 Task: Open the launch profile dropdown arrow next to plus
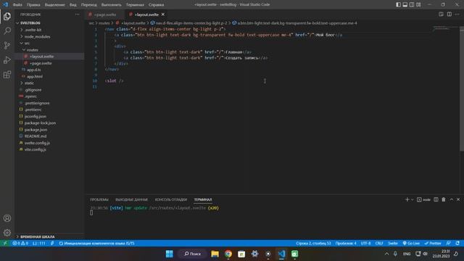pos(413,200)
